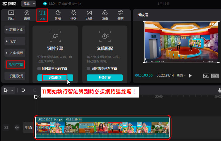Open the 菜单 dropdown menu
The height and width of the screenshot is (141, 221).
[x=29, y=4]
